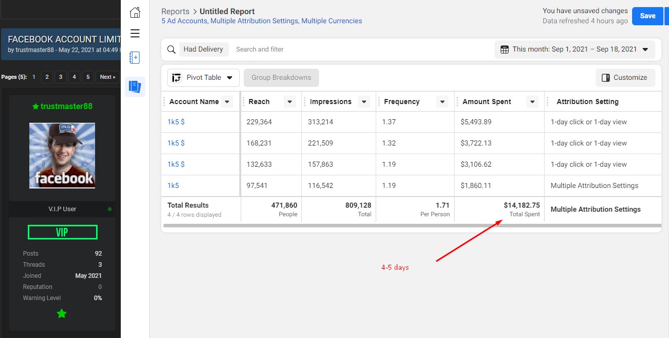Click the search magnifier icon
669x338 pixels.
[x=171, y=50]
